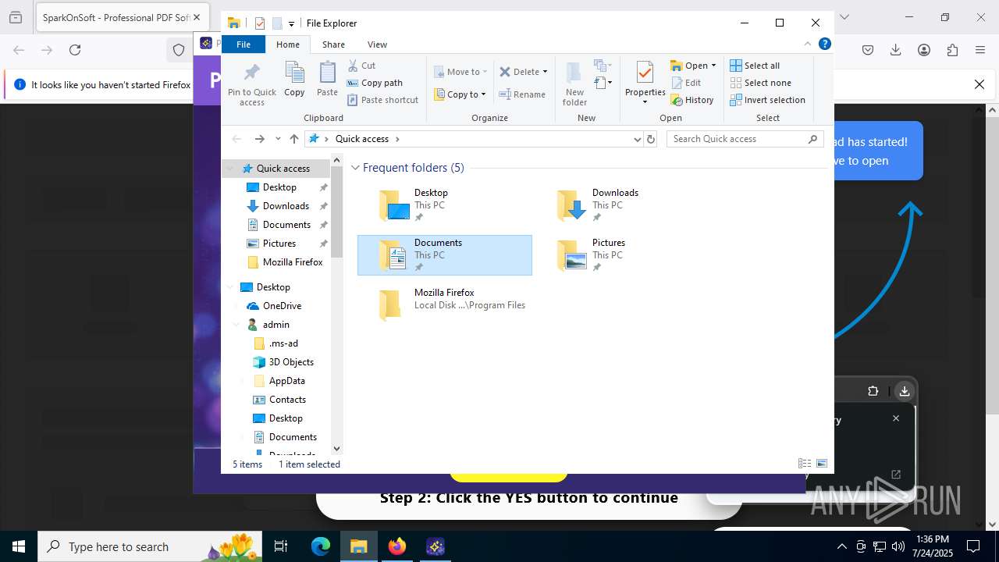Dismiss the Firefox notification bar

[979, 84]
